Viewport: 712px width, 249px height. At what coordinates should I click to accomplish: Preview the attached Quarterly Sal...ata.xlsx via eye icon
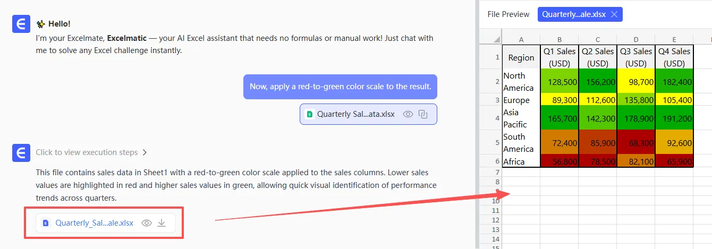408,114
